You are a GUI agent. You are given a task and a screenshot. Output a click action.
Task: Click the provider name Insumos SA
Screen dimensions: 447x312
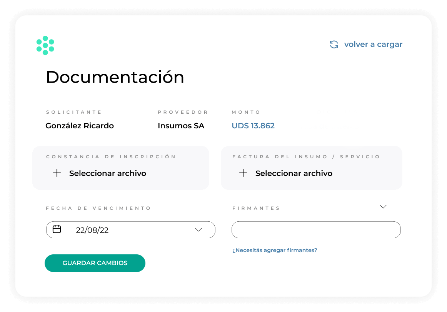[181, 126]
